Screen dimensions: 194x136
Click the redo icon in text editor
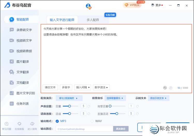click(171, 88)
